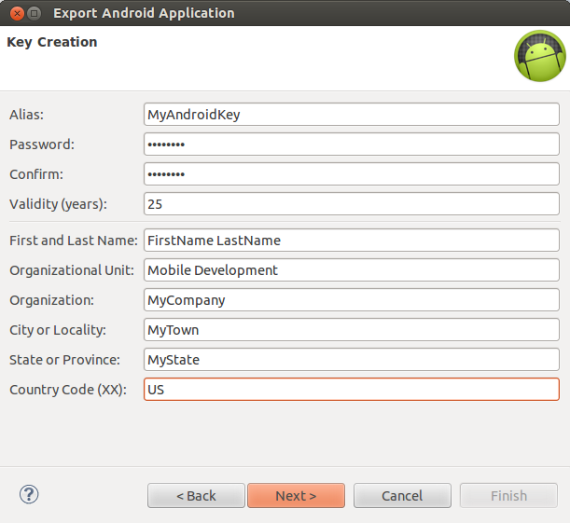Click the second window control button in title bar

point(34,13)
